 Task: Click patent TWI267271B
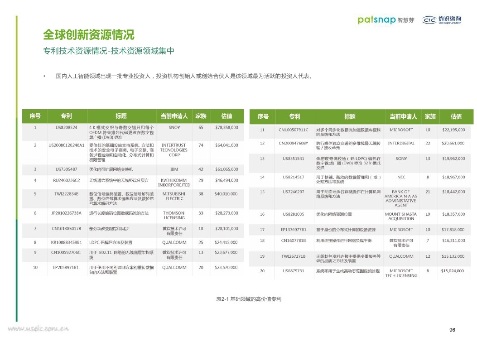click(293, 256)
